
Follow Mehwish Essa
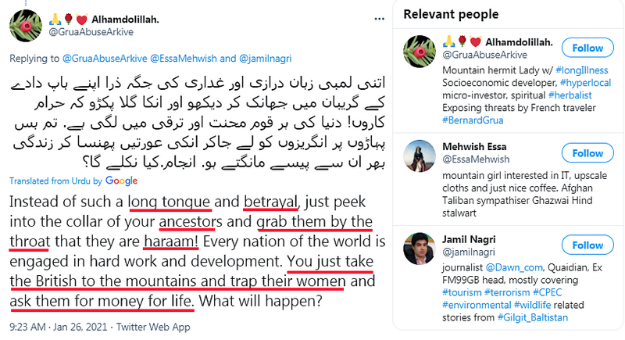tap(588, 155)
